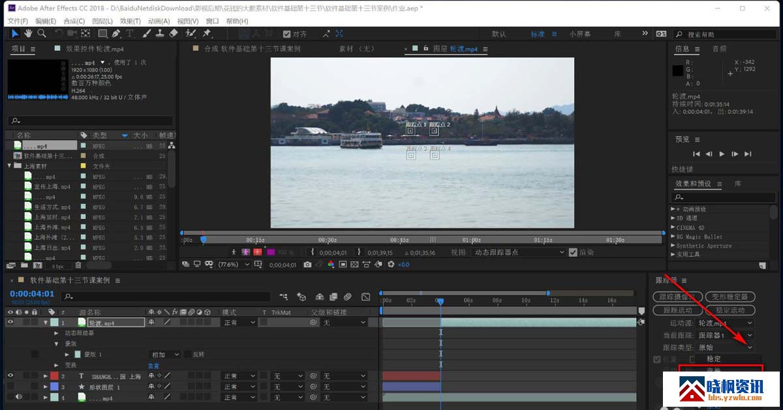The height and width of the screenshot is (410, 783).
Task: Open the 运动源 dropdown in tracker
Action: (726, 323)
